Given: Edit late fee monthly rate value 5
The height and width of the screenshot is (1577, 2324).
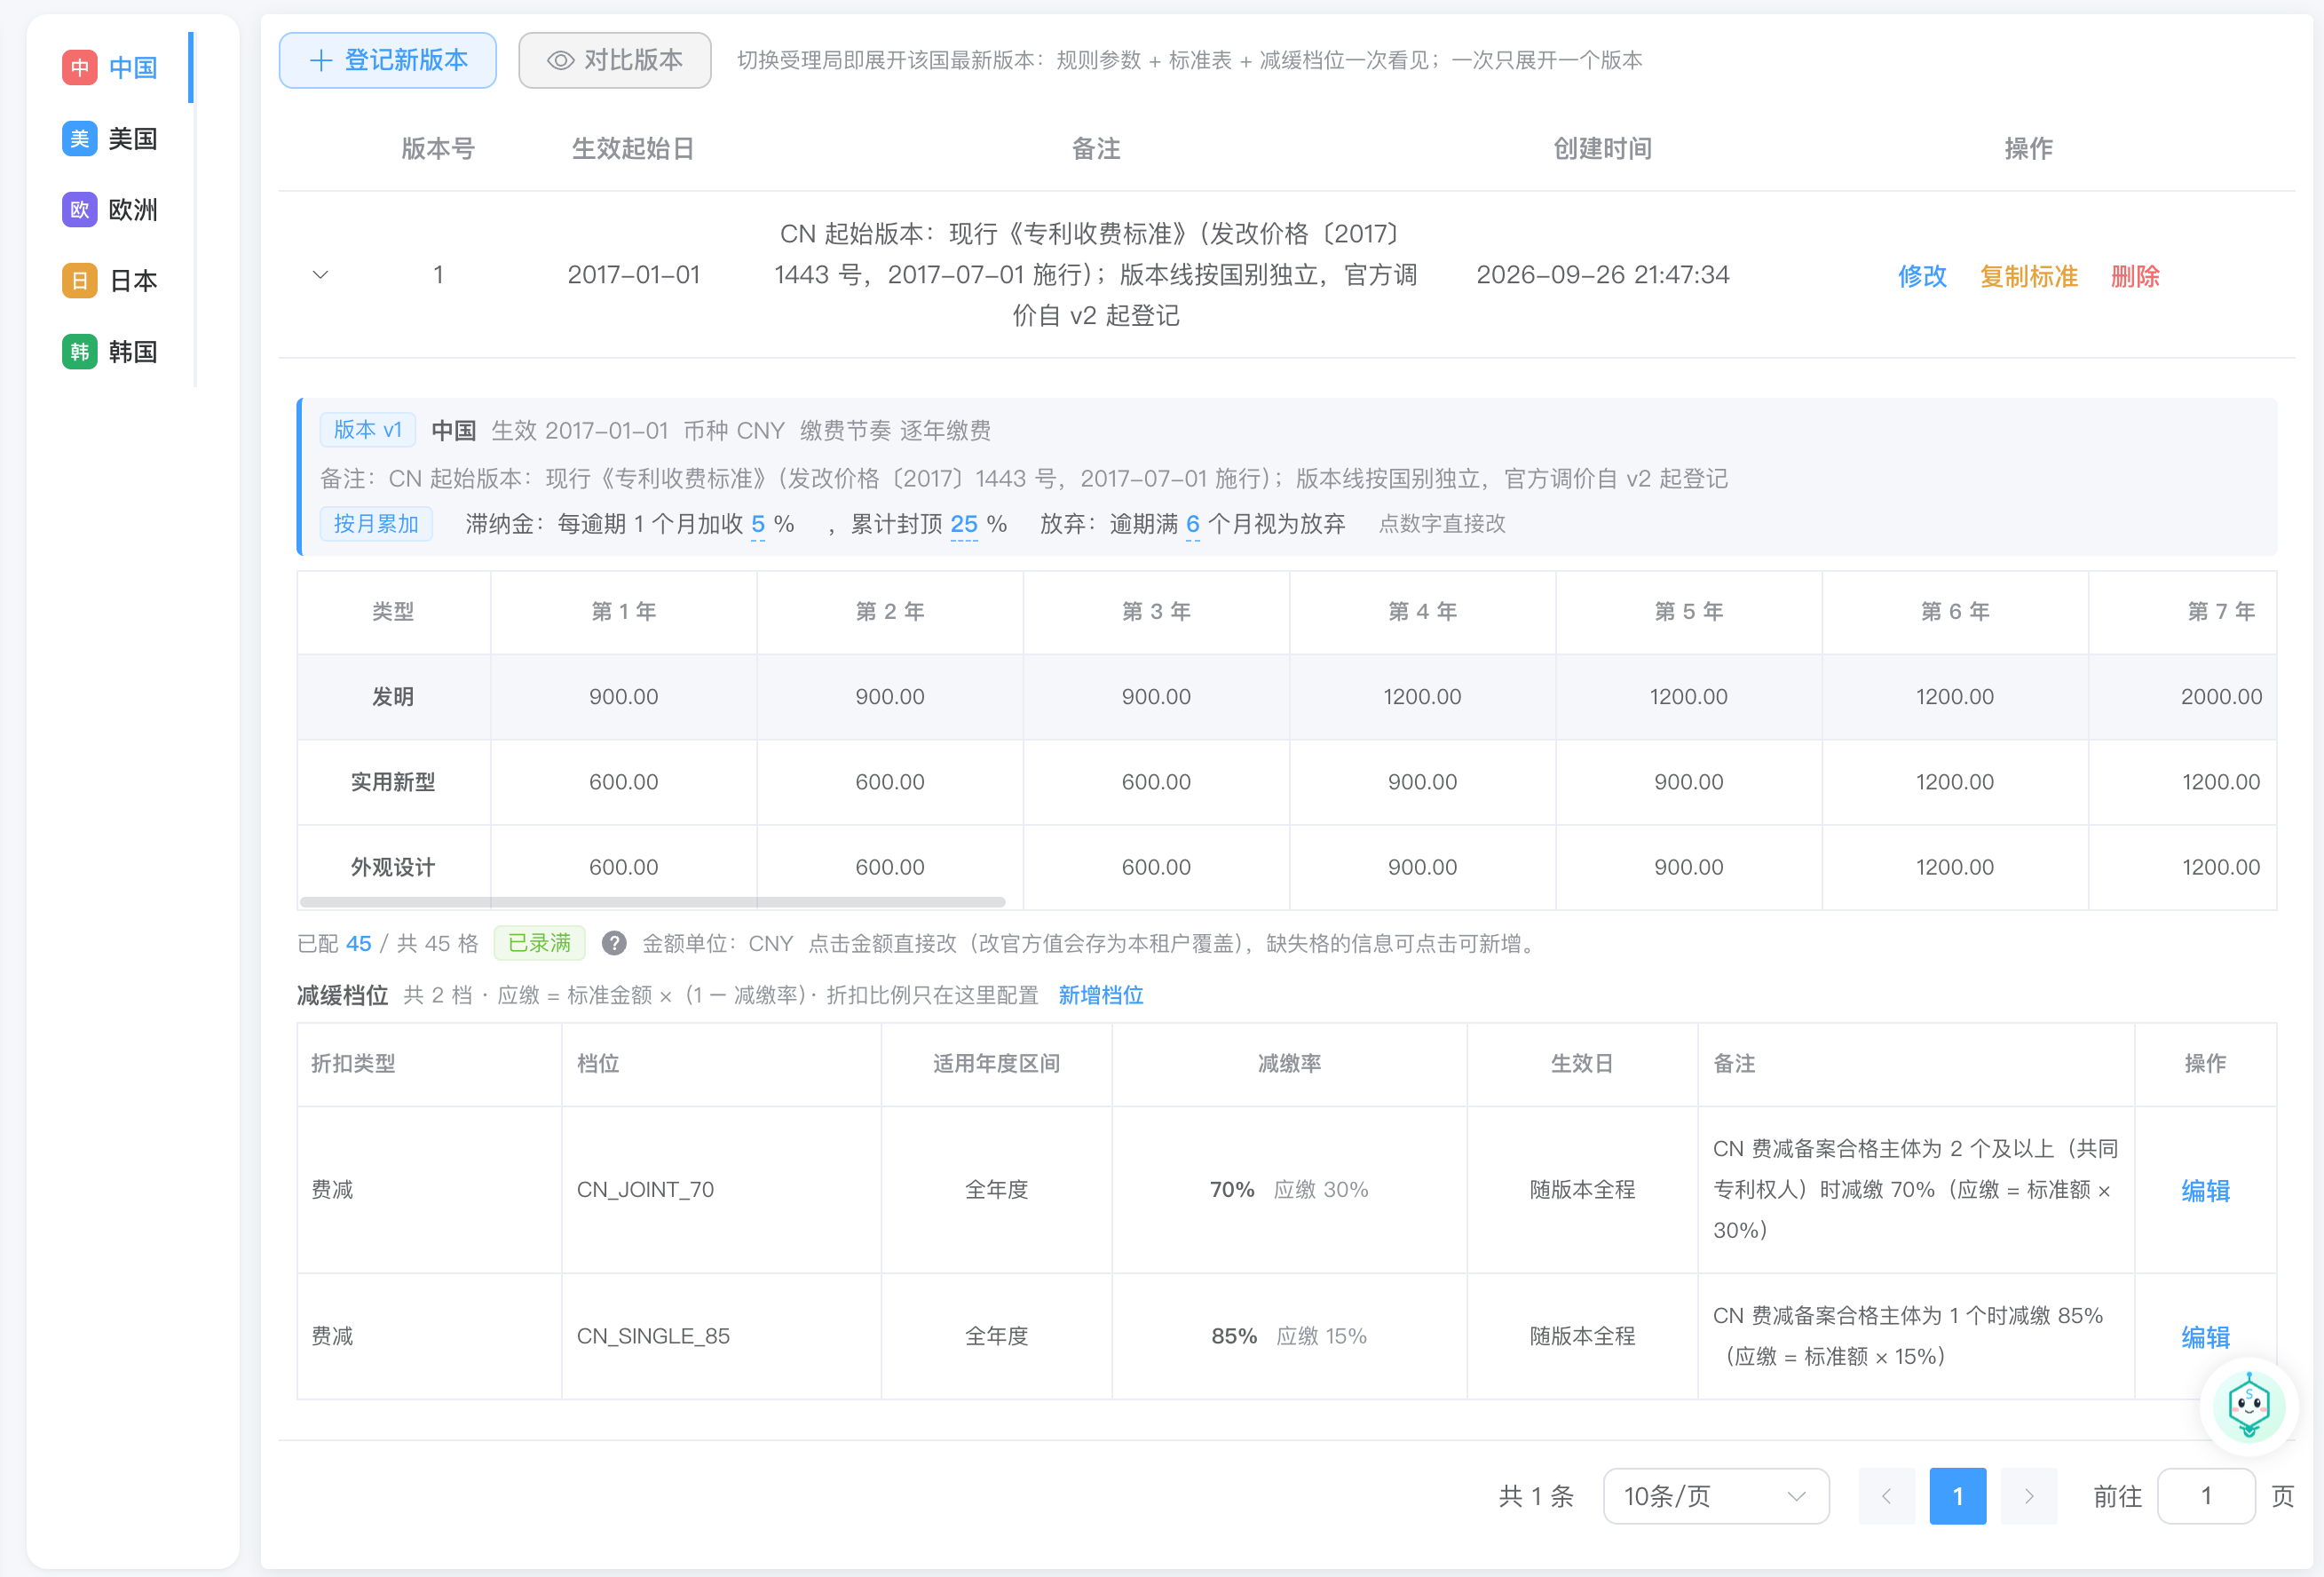Looking at the screenshot, I should point(758,524).
